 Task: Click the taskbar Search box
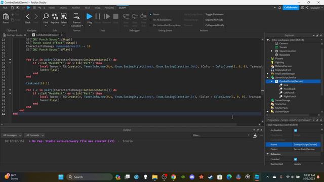(x=90, y=177)
